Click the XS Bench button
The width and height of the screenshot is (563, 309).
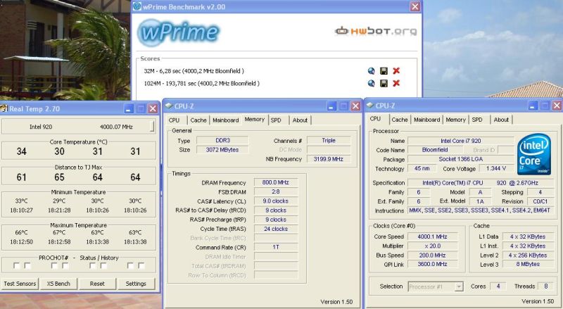coord(58,284)
